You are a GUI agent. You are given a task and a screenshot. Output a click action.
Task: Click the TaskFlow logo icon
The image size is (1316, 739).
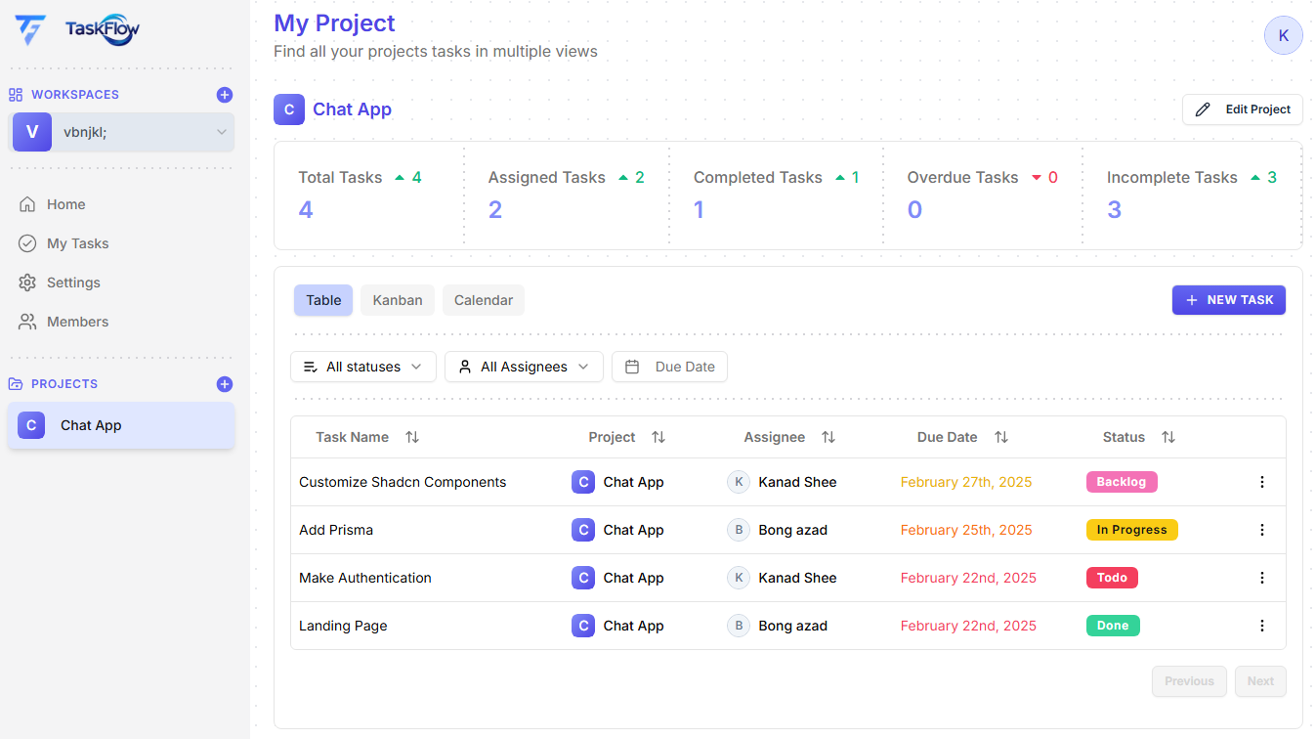30,29
